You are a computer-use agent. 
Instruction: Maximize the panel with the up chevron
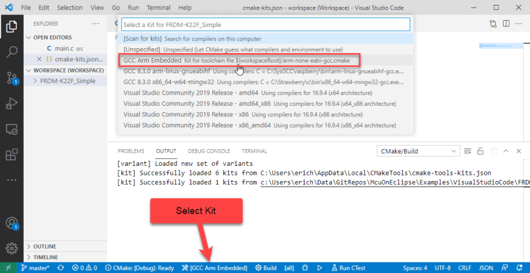507,151
